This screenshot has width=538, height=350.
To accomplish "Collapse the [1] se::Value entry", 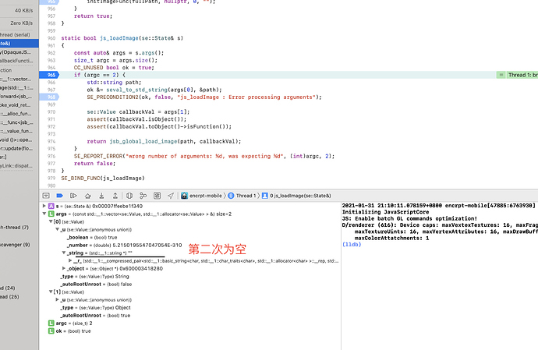I will click(51, 292).
